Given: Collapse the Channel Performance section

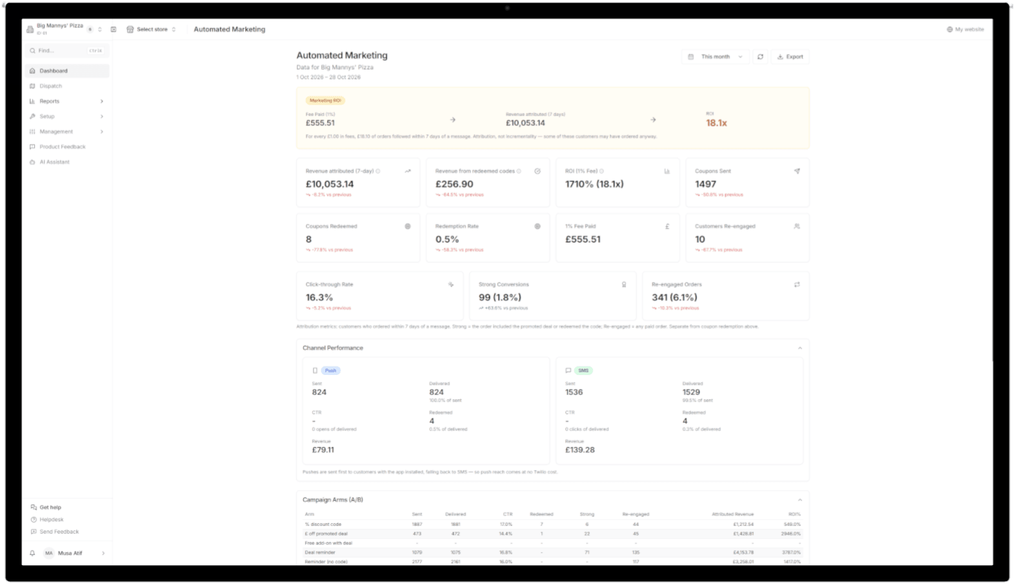Looking at the screenshot, I should tap(800, 348).
